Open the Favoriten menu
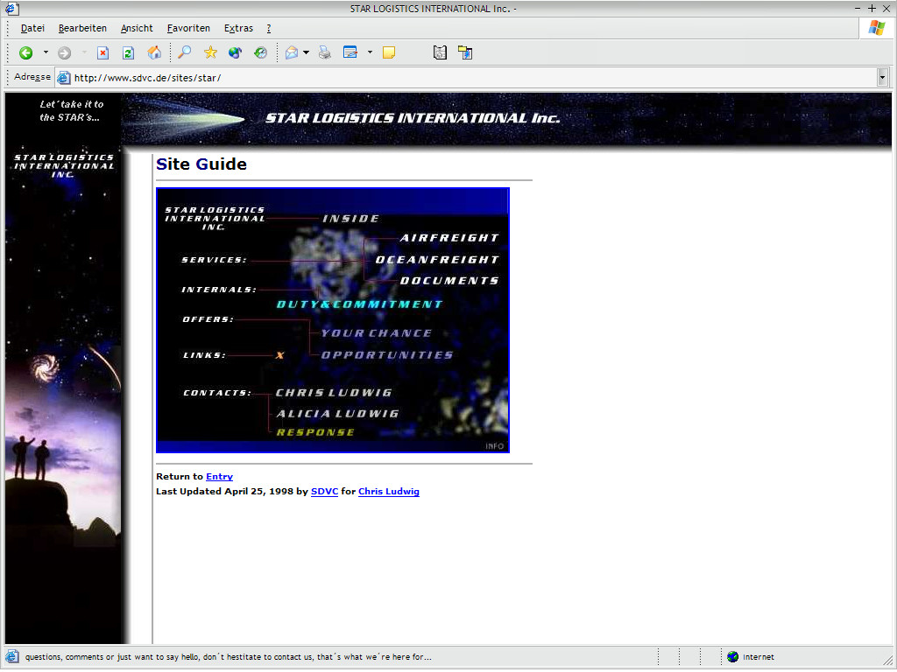Image resolution: width=897 pixels, height=672 pixels. pyautogui.click(x=188, y=28)
